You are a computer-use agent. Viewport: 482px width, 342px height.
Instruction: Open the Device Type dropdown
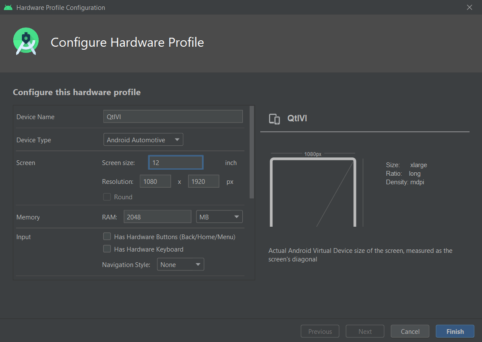143,140
